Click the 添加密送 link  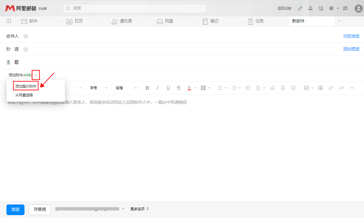pos(351,49)
